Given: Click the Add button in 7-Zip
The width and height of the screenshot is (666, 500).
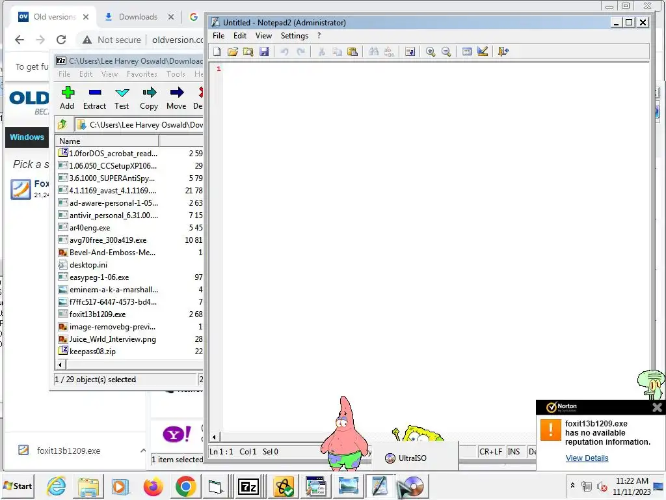Looking at the screenshot, I should tap(67, 98).
